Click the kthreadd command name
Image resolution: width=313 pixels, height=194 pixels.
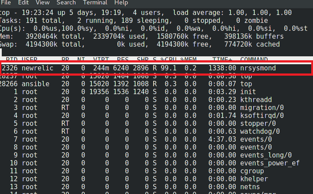[256, 100]
